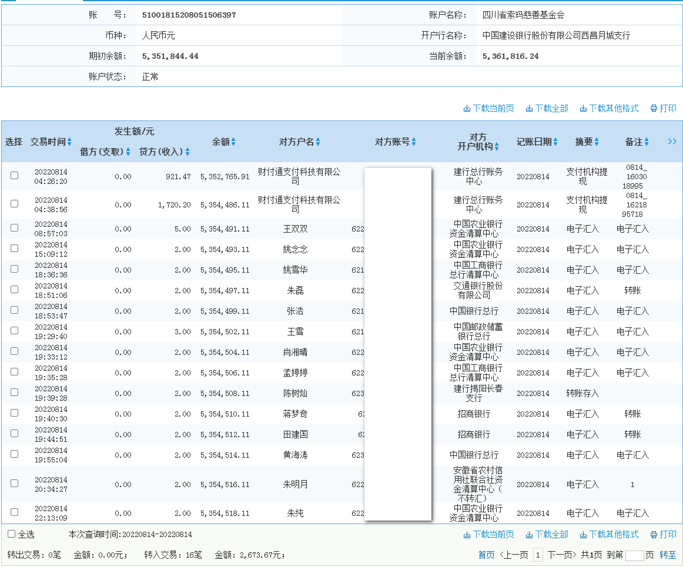Sort by 记账日期 using its sort arrows
The width and height of the screenshot is (683, 567).
555,142
